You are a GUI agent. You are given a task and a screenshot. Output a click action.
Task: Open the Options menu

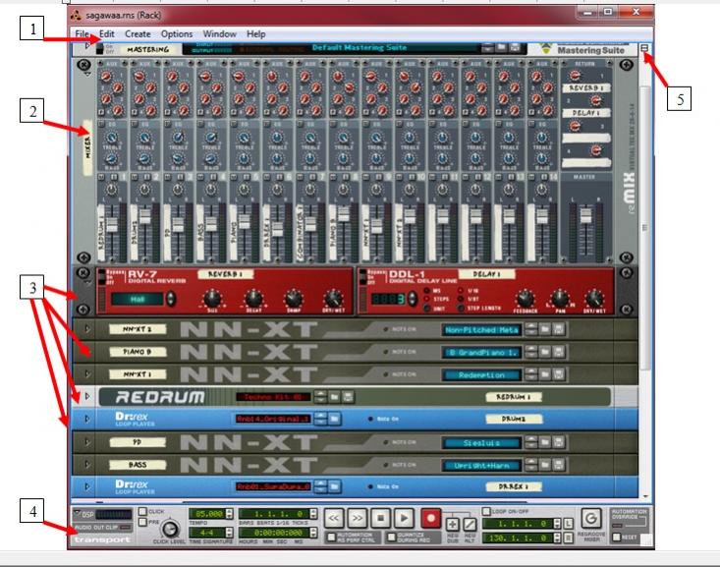pyautogui.click(x=177, y=33)
